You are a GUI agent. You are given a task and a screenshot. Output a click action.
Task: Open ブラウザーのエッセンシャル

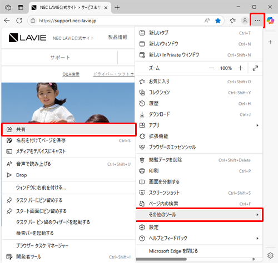point(199,147)
